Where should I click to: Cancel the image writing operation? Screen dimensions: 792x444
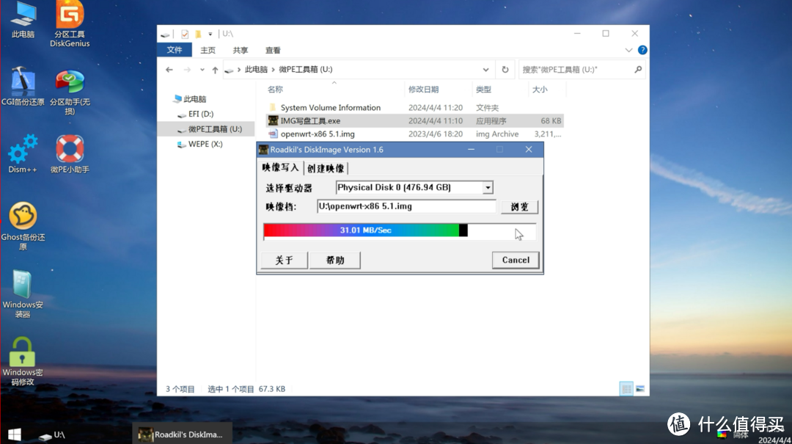[x=516, y=260]
